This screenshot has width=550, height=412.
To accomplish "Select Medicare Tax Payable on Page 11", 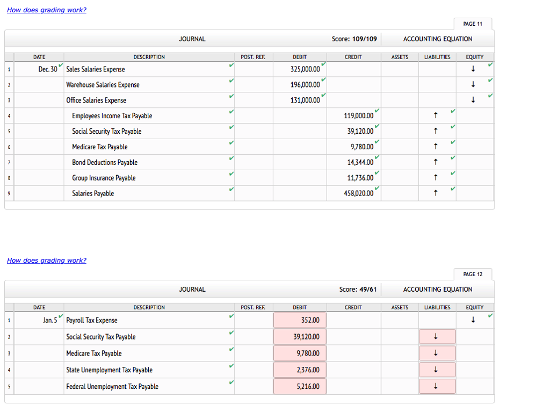I will tap(99, 147).
